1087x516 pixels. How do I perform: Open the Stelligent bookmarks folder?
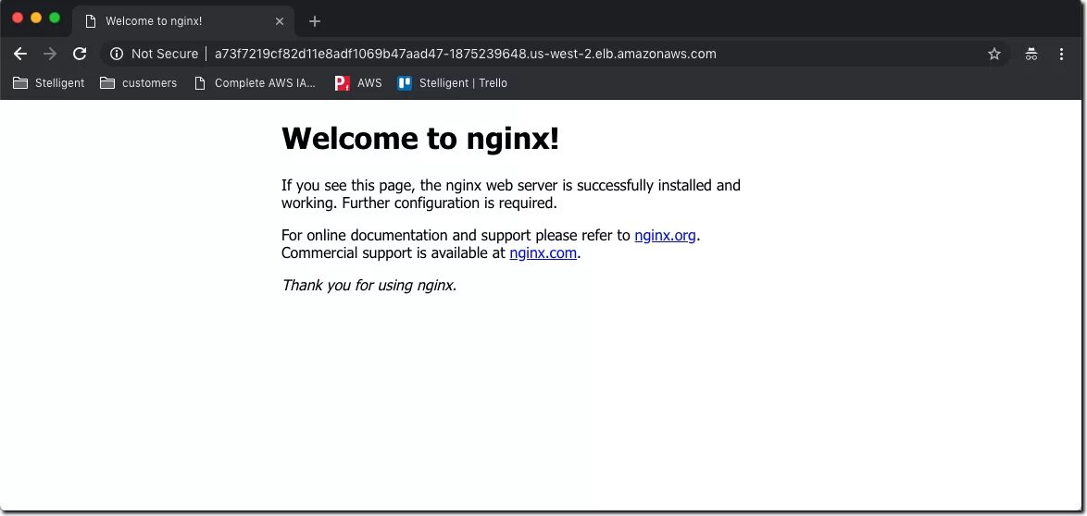(x=48, y=83)
